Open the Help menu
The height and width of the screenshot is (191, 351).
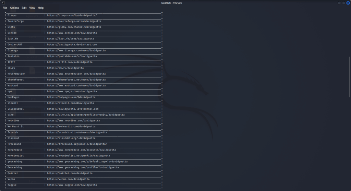click(x=41, y=8)
